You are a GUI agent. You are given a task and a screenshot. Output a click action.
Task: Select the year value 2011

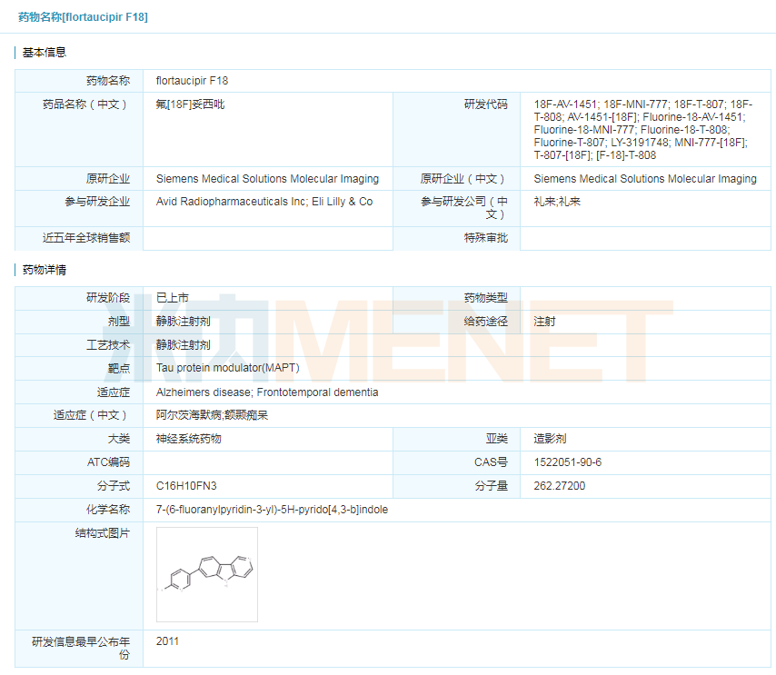pos(167,642)
